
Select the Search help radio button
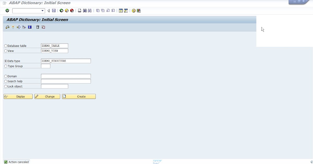click(x=5, y=81)
